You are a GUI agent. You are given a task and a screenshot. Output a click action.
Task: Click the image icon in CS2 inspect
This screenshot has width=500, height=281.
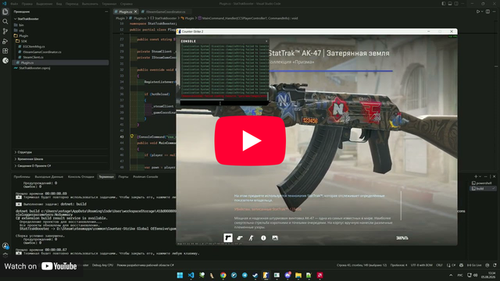click(x=275, y=237)
